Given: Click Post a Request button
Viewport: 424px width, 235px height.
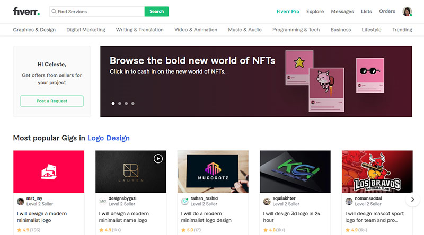Looking at the screenshot, I should [x=52, y=101].
